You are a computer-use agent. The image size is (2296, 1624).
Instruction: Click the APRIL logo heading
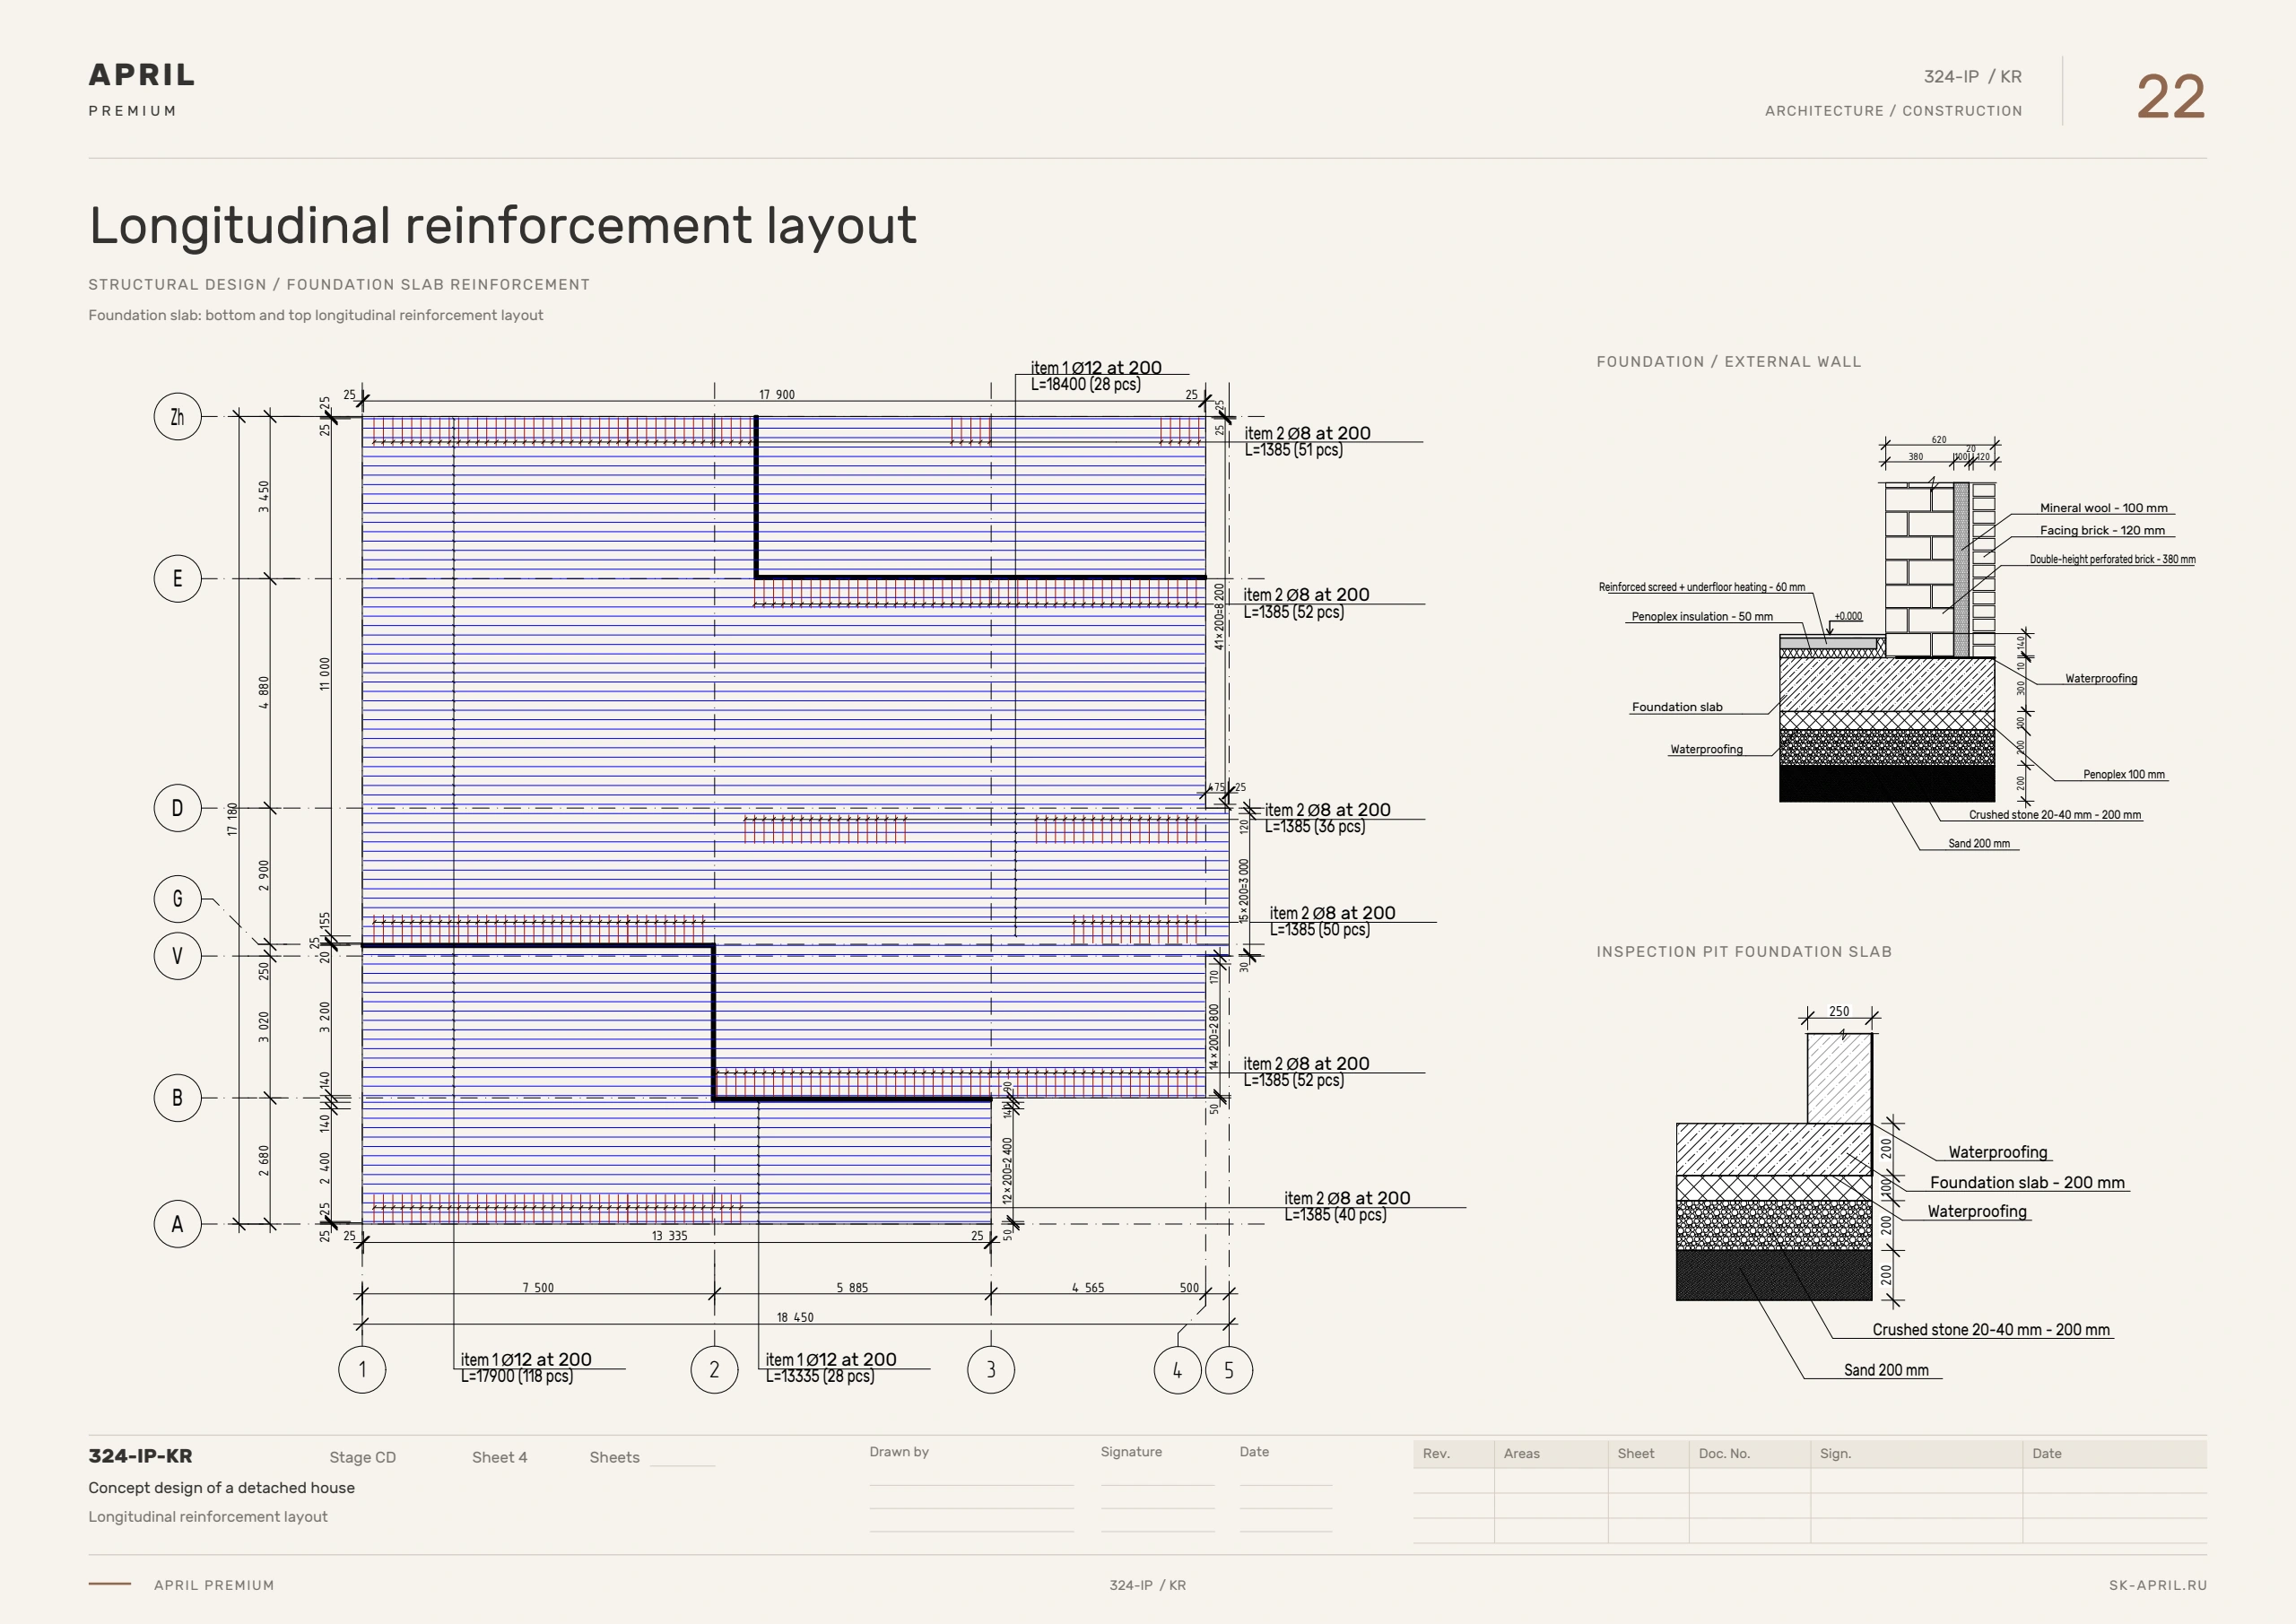coord(142,75)
